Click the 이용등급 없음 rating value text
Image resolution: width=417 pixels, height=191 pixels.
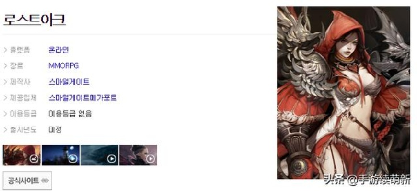(70, 114)
